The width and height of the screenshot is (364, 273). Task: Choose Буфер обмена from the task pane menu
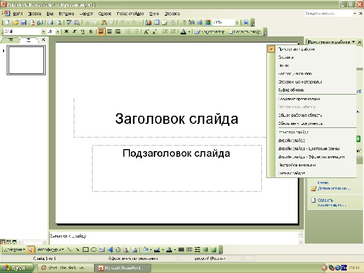click(291, 90)
